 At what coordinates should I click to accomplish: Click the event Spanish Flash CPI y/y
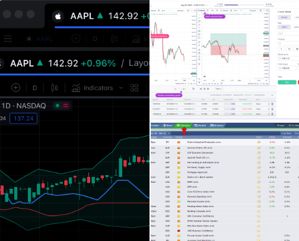(198, 158)
